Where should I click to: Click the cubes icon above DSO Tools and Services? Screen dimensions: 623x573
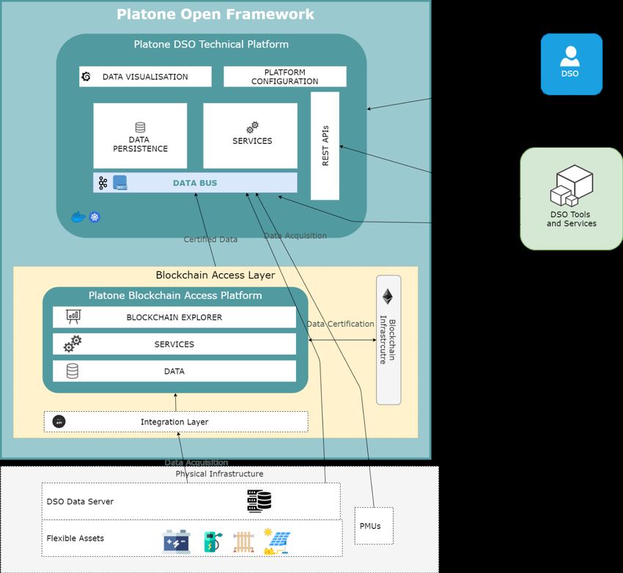click(x=572, y=185)
